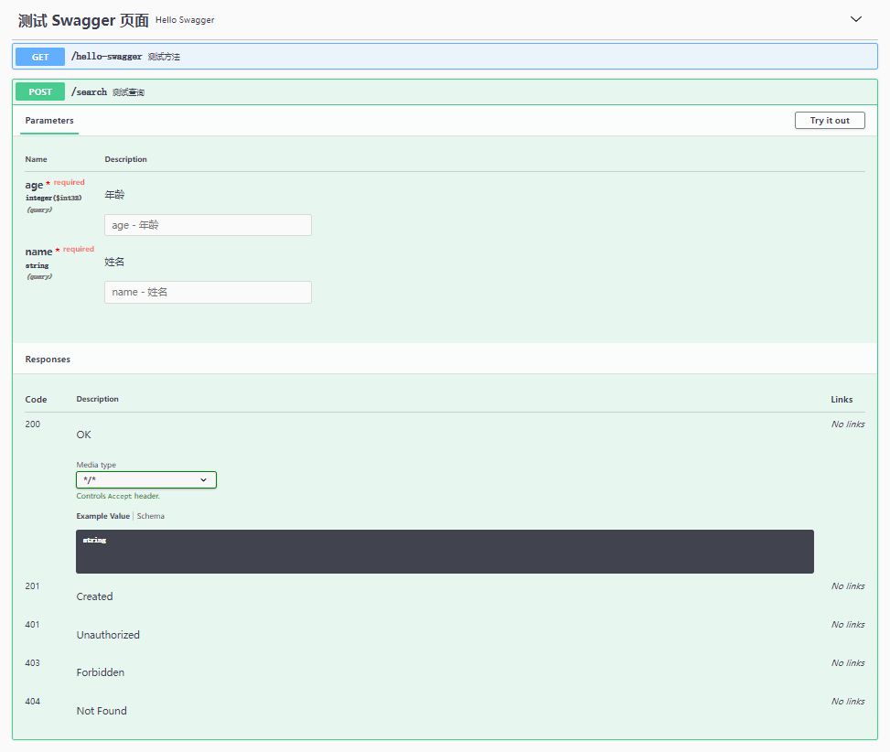Click the string example code block

pyautogui.click(x=445, y=552)
